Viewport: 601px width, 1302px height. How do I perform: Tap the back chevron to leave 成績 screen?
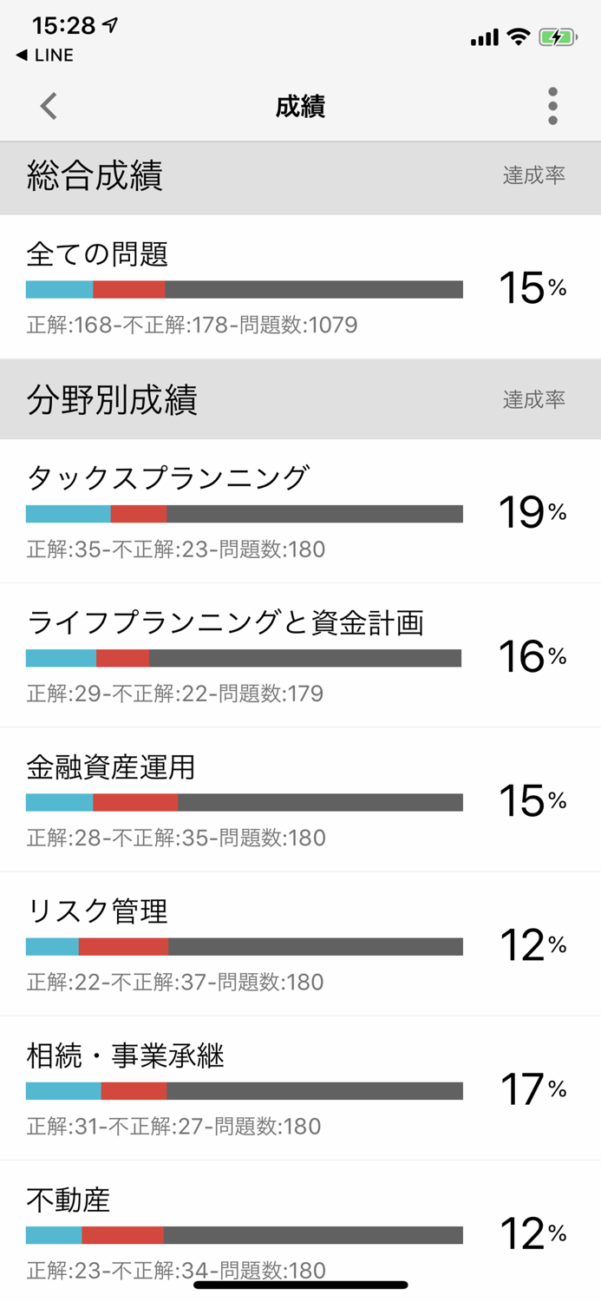(48, 105)
